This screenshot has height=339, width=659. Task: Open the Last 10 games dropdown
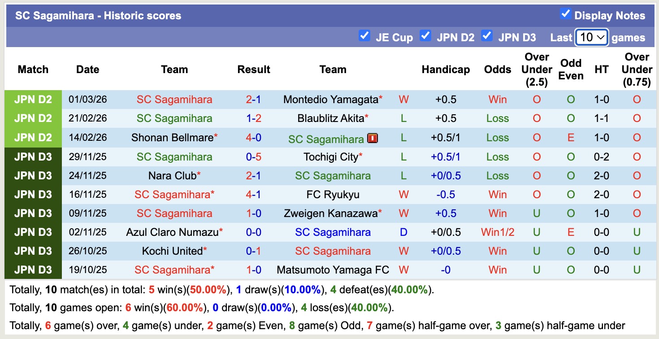click(591, 37)
